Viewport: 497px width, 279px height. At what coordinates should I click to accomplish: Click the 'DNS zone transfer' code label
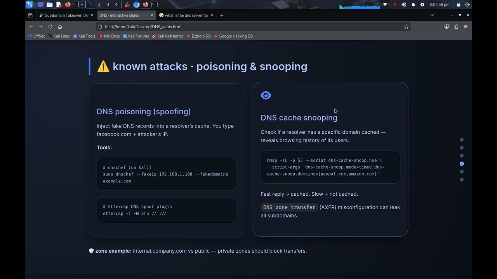(x=289, y=207)
